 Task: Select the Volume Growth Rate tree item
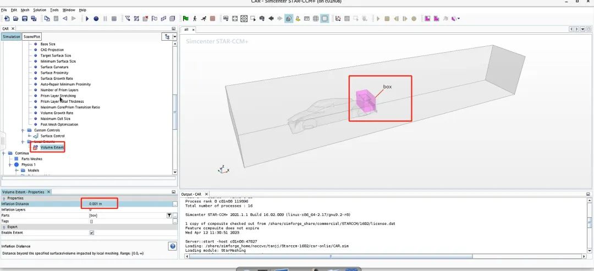tap(57, 113)
